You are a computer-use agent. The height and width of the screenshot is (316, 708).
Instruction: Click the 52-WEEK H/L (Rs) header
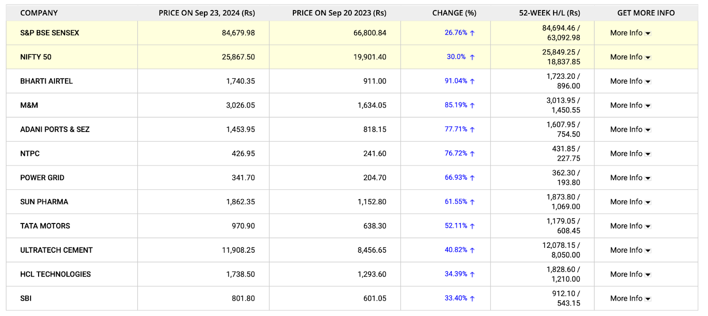coord(550,13)
